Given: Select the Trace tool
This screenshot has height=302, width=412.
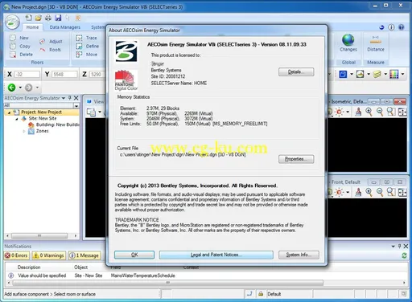Looking at the screenshot, I should (86, 38).
